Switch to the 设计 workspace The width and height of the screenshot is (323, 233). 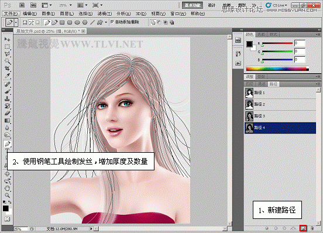pyautogui.click(x=212, y=5)
